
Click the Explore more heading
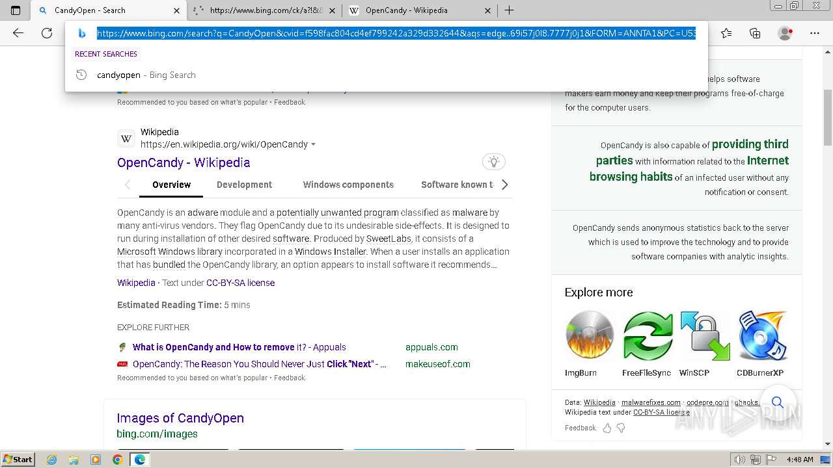pos(599,292)
